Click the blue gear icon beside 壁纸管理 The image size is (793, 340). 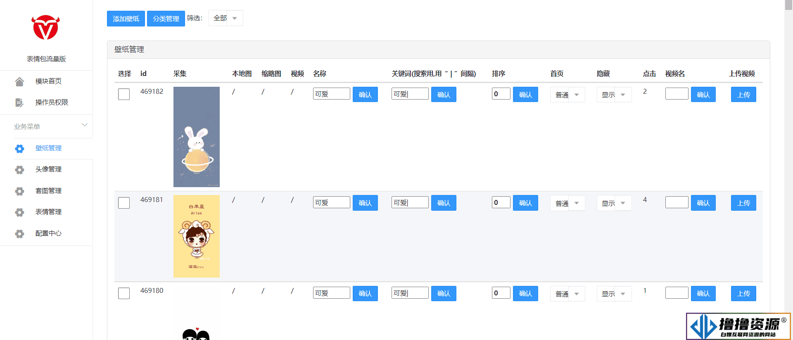(19, 148)
